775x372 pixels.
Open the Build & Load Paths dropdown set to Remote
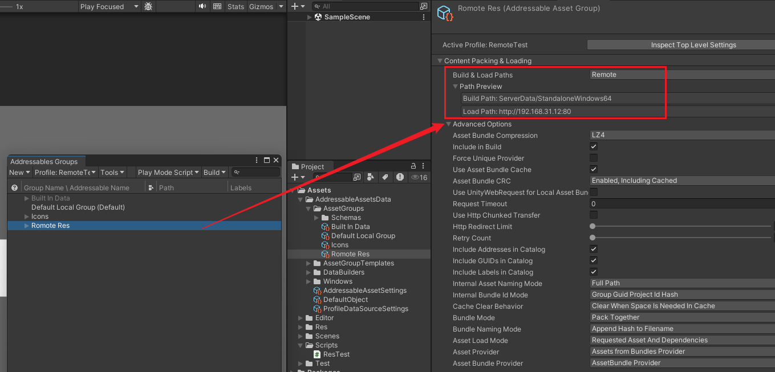click(x=682, y=75)
